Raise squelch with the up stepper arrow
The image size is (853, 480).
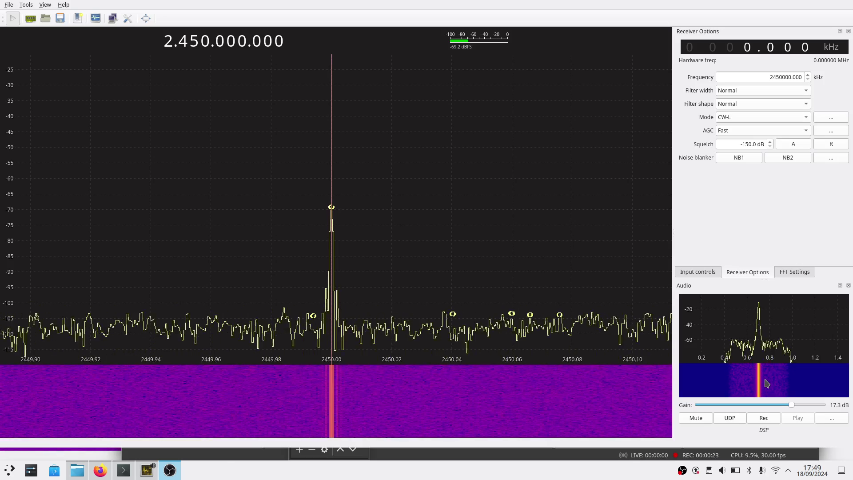770,142
